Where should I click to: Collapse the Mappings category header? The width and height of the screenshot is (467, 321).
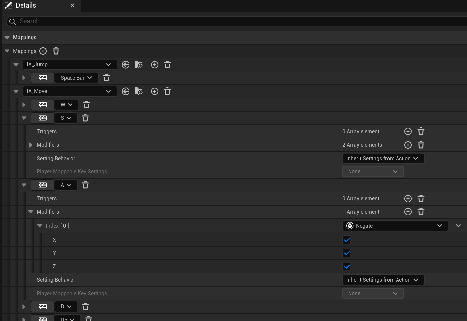7,38
